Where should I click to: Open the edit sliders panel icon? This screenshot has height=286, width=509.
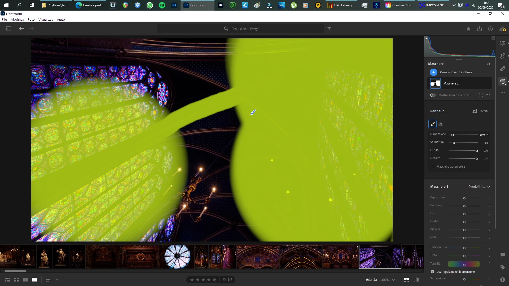pos(503,43)
